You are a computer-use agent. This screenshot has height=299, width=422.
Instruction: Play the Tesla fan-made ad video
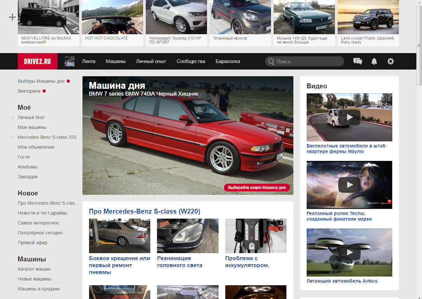click(x=349, y=185)
